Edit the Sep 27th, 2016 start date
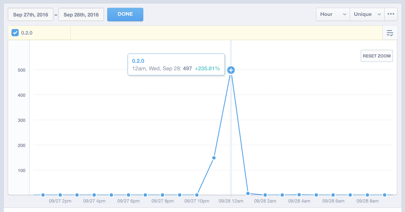The height and width of the screenshot is (212, 405). click(x=30, y=15)
